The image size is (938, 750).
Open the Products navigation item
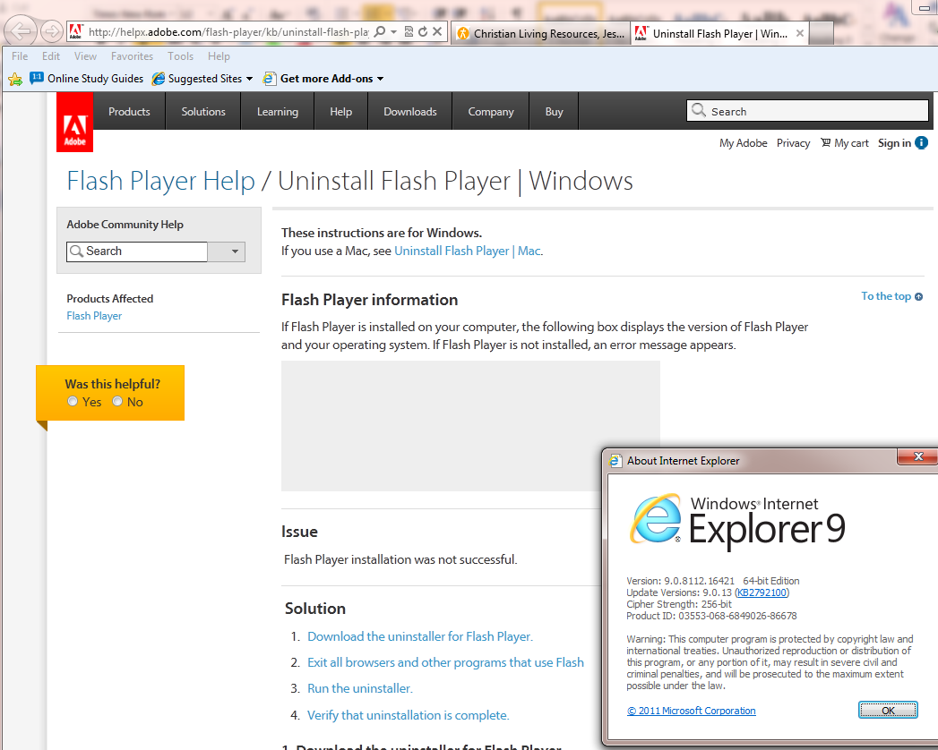coord(129,112)
